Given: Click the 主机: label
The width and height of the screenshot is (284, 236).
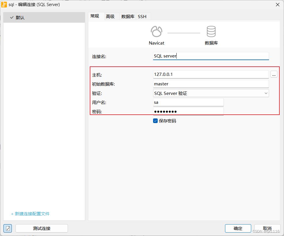Looking at the screenshot, I should point(97,75).
